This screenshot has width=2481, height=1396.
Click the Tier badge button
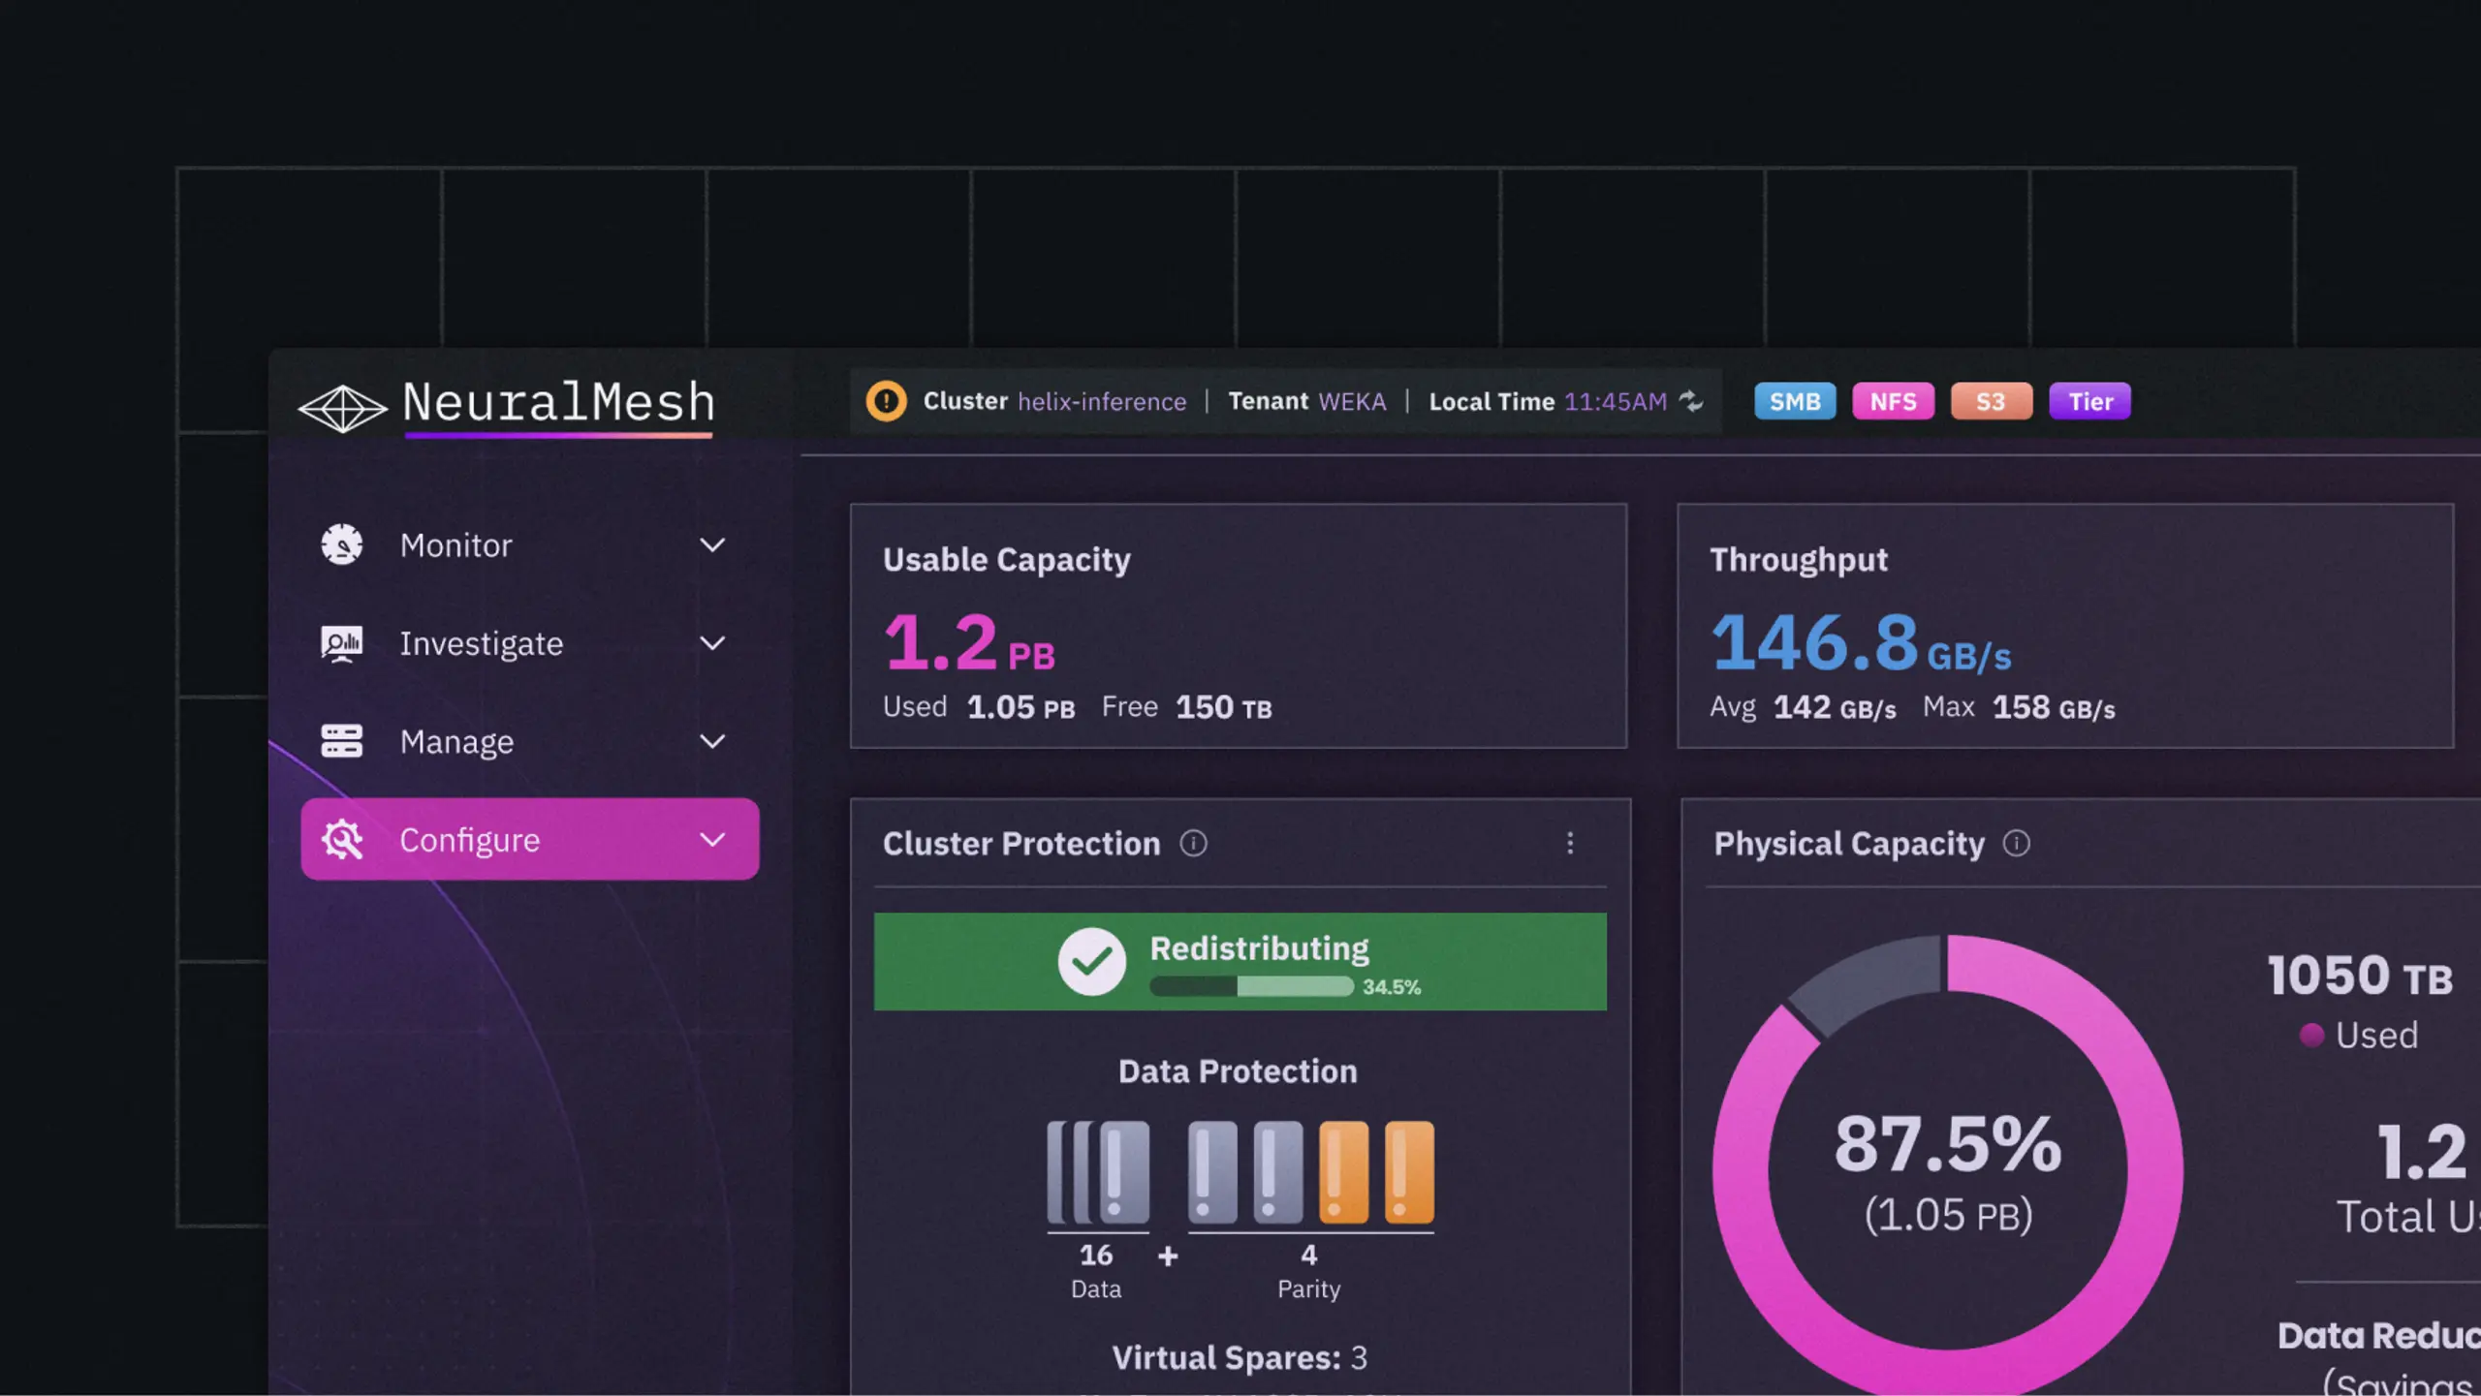2089,401
